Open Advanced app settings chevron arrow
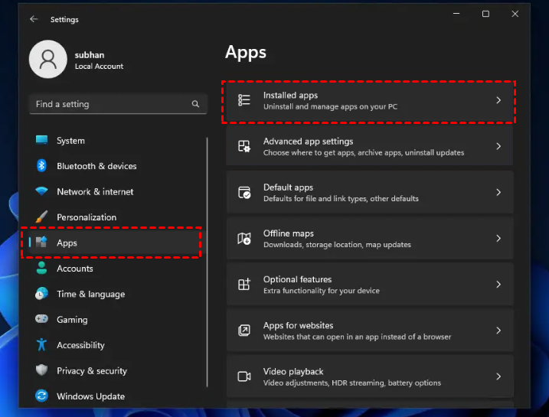Viewport: 549px width, 417px height. pyautogui.click(x=498, y=146)
